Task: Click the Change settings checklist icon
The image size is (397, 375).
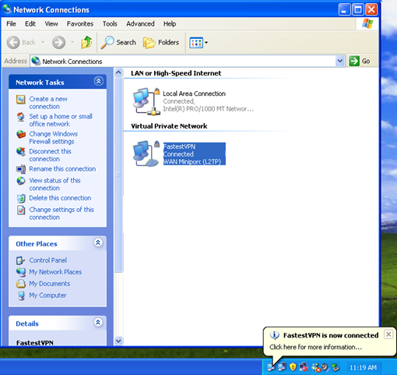Action: point(21,210)
